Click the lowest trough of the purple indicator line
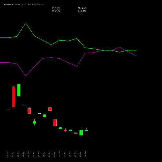162x162 pixels. click(26, 76)
